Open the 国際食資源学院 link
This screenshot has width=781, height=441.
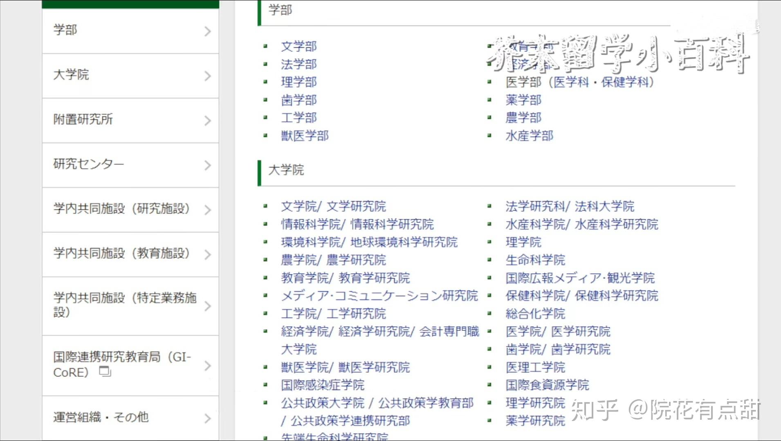[x=547, y=385]
